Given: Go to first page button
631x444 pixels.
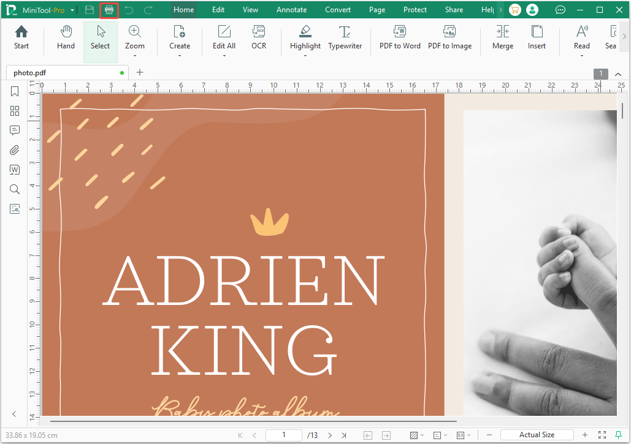Looking at the screenshot, I should coord(240,435).
